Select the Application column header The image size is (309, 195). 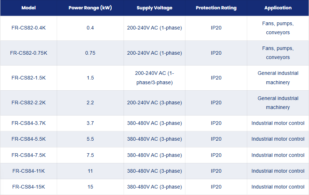278,8
